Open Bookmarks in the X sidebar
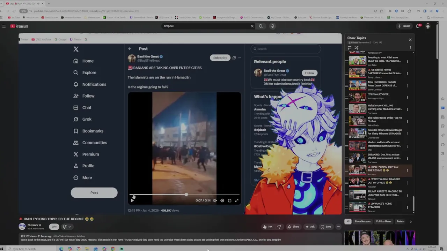 (x=88, y=131)
